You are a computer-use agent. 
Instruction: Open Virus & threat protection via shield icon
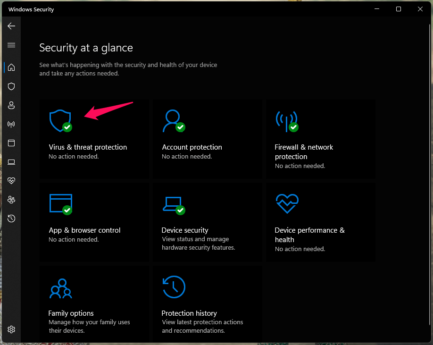(11, 86)
